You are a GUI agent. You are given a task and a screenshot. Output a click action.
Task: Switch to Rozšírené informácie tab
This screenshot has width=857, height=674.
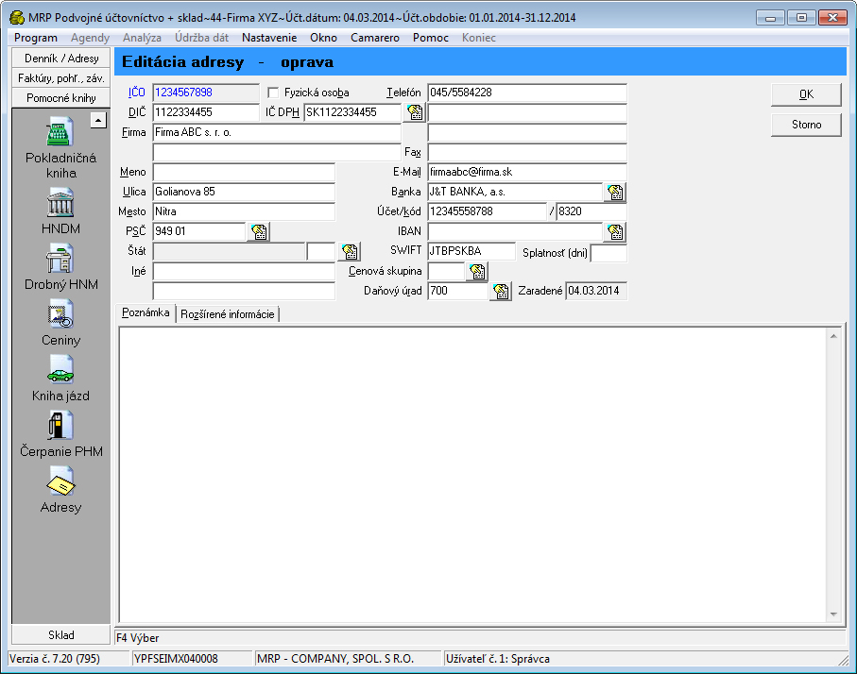[x=228, y=314]
